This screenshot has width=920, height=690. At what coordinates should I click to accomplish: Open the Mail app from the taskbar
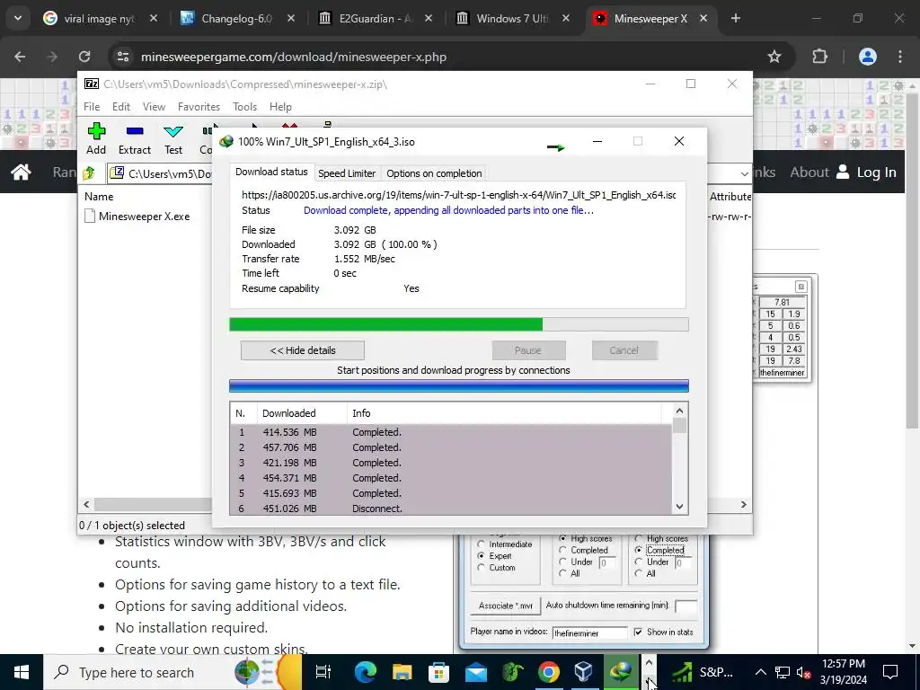(475, 672)
